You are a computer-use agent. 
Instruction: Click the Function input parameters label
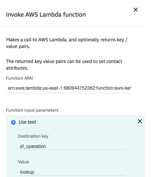pos(32,110)
